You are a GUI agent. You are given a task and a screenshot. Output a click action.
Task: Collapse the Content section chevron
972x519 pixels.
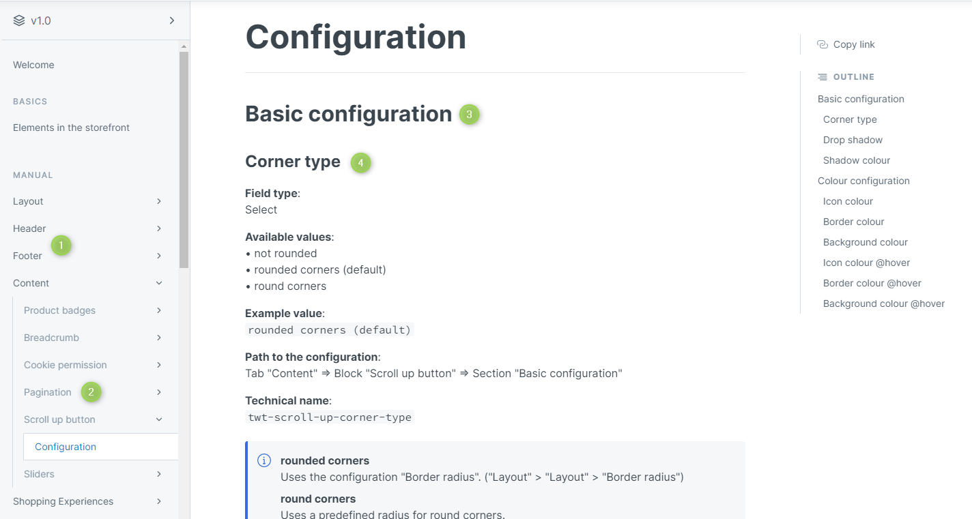click(159, 283)
